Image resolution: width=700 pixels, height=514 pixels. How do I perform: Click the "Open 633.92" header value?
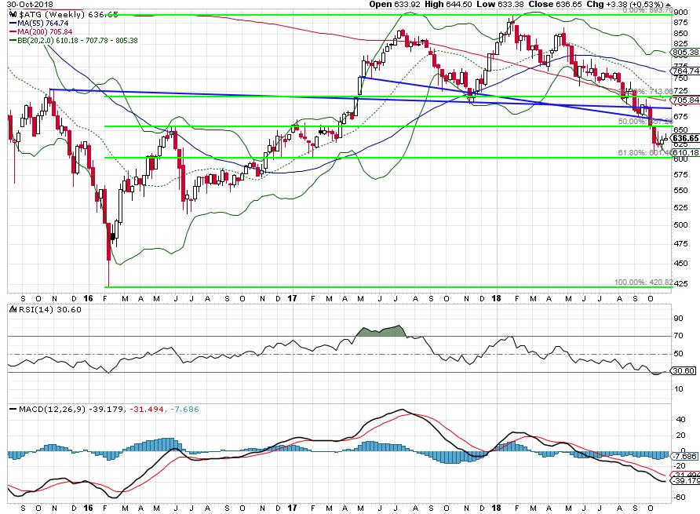[394, 5]
